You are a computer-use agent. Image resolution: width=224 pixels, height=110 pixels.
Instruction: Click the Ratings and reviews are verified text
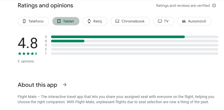[x=183, y=5]
